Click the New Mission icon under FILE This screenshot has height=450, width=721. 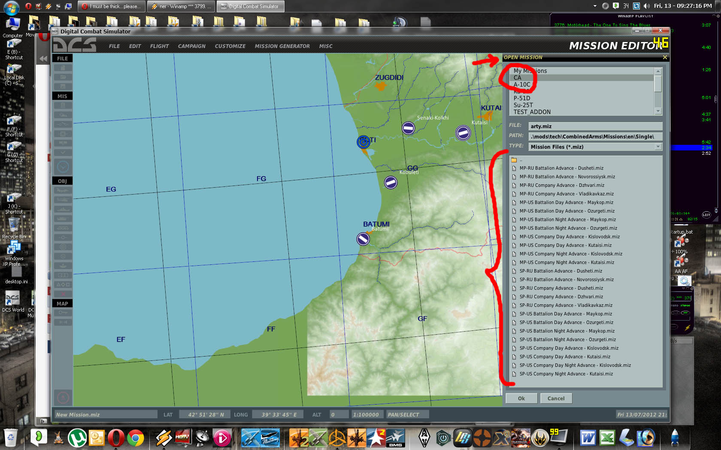[x=63, y=68]
